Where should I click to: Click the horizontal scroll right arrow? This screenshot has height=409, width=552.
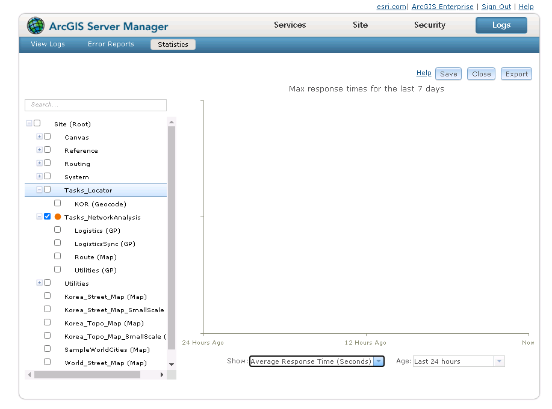161,375
